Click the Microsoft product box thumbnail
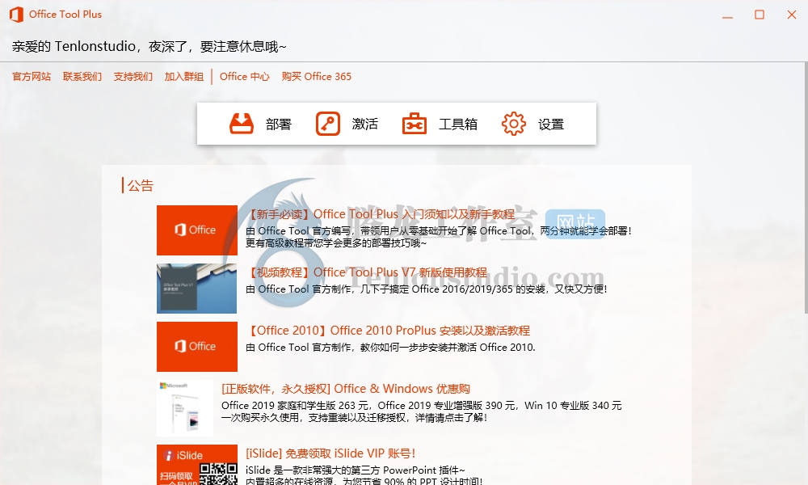 [185, 408]
